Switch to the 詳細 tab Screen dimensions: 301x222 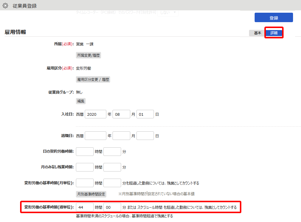(274, 33)
